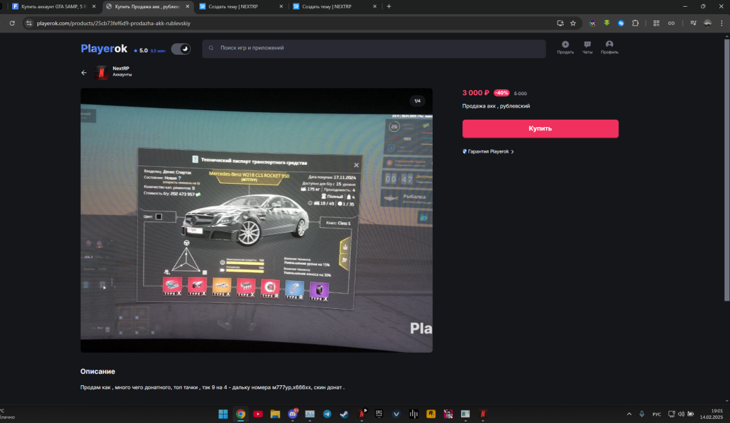The width and height of the screenshot is (730, 423).
Task: Open the Windows Start menu
Action: (223, 414)
